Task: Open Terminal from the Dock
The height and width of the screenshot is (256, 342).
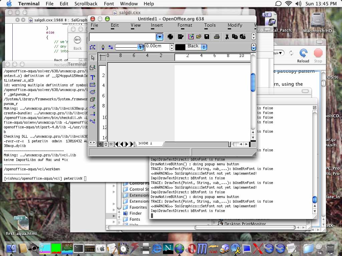Action: 78,248
